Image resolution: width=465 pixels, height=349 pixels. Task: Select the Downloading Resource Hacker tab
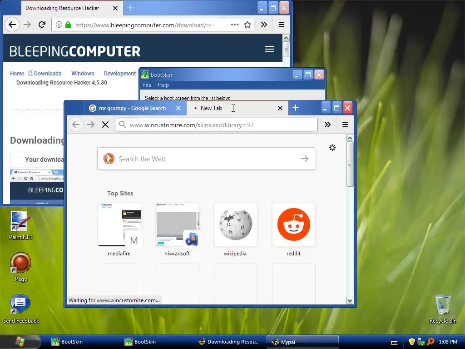pyautogui.click(x=72, y=8)
